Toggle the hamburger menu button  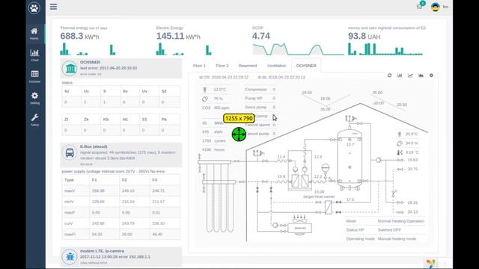point(53,7)
